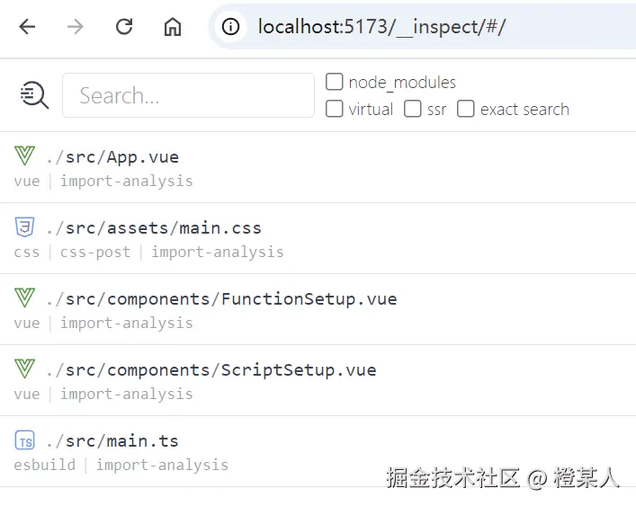Viewport: 636px width, 506px height.
Task: View site information icon in address bar
Action: tap(230, 27)
